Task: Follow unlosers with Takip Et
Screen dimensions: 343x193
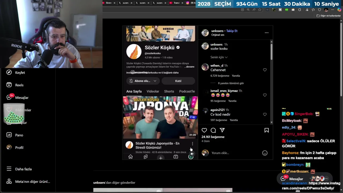Action: pyautogui.click(x=232, y=31)
